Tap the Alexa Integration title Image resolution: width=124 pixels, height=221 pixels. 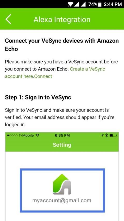[x=62, y=19]
